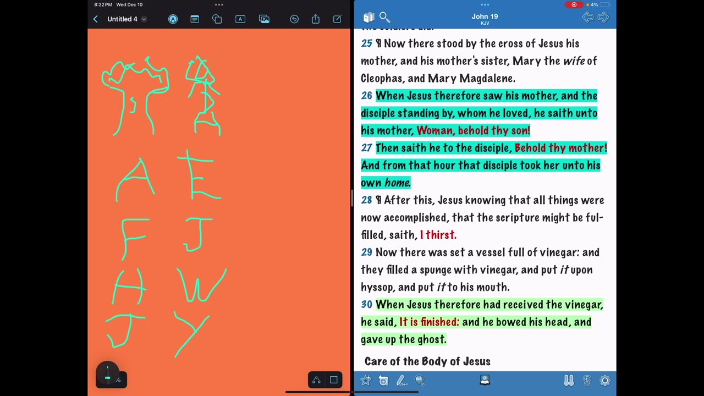The image size is (704, 396).
Task: Select the hand-drawn letter A on canvas
Action: coord(135,180)
